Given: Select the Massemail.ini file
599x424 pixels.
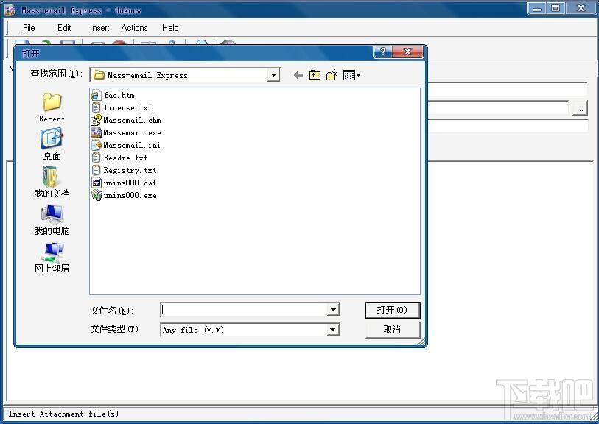Looking at the screenshot, I should 126,146.
